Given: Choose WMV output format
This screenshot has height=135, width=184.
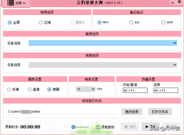Looking at the screenshot, I should click(x=163, y=23).
